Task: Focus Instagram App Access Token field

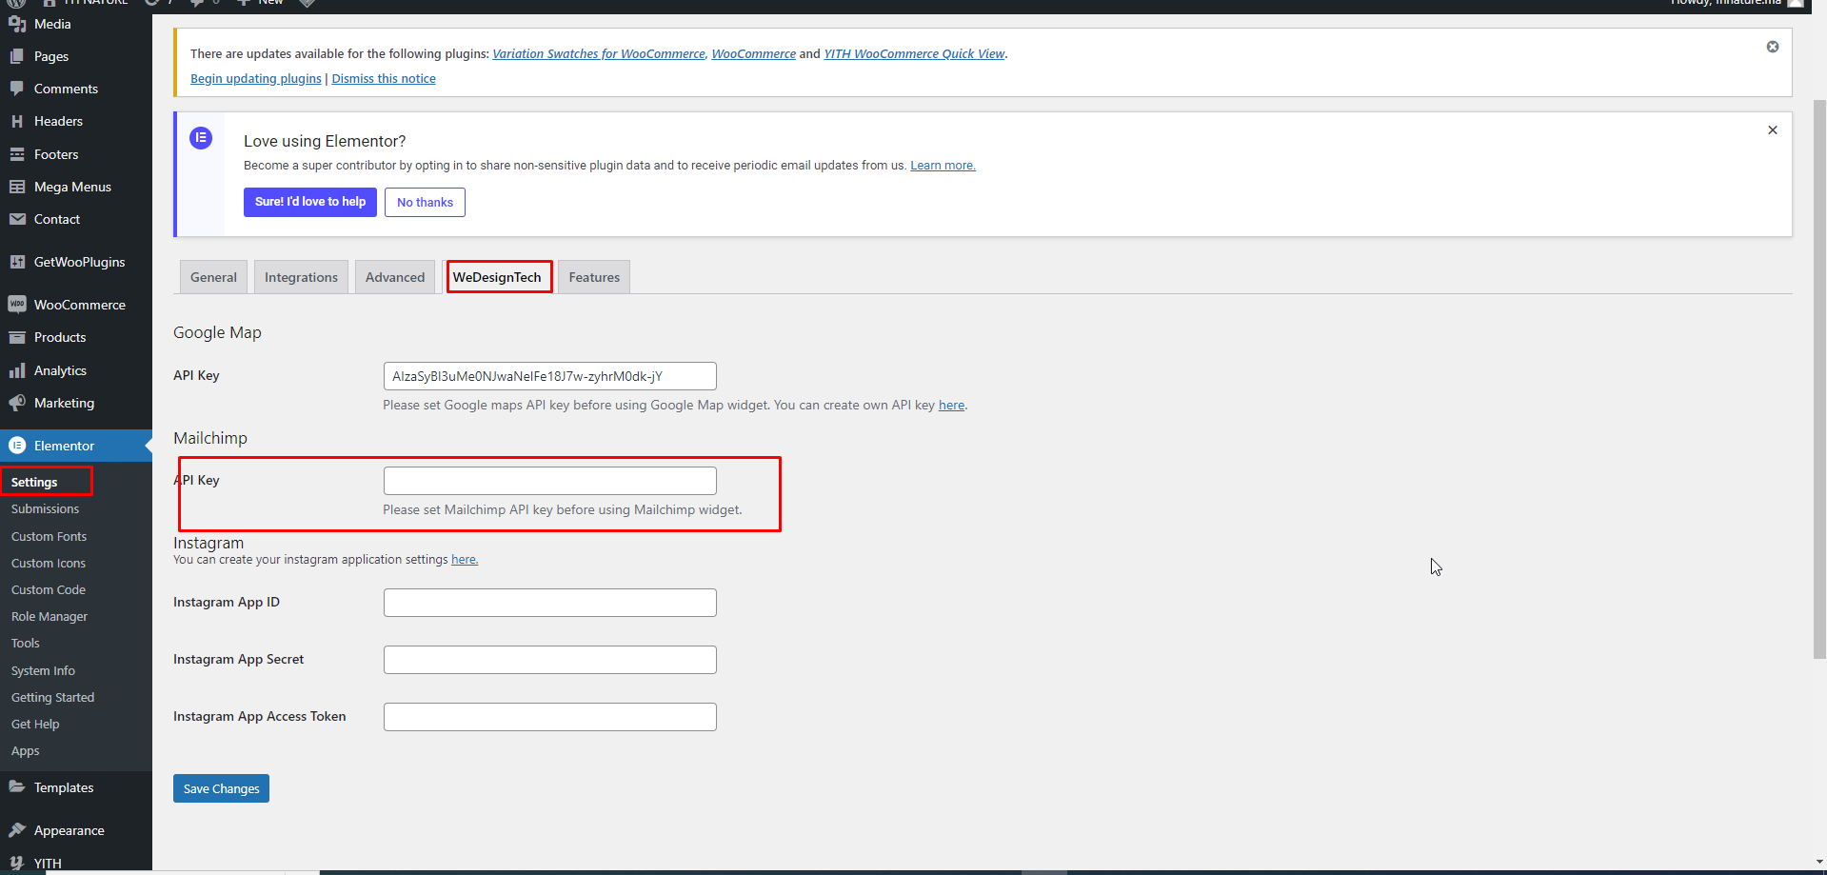Action: [x=550, y=717]
